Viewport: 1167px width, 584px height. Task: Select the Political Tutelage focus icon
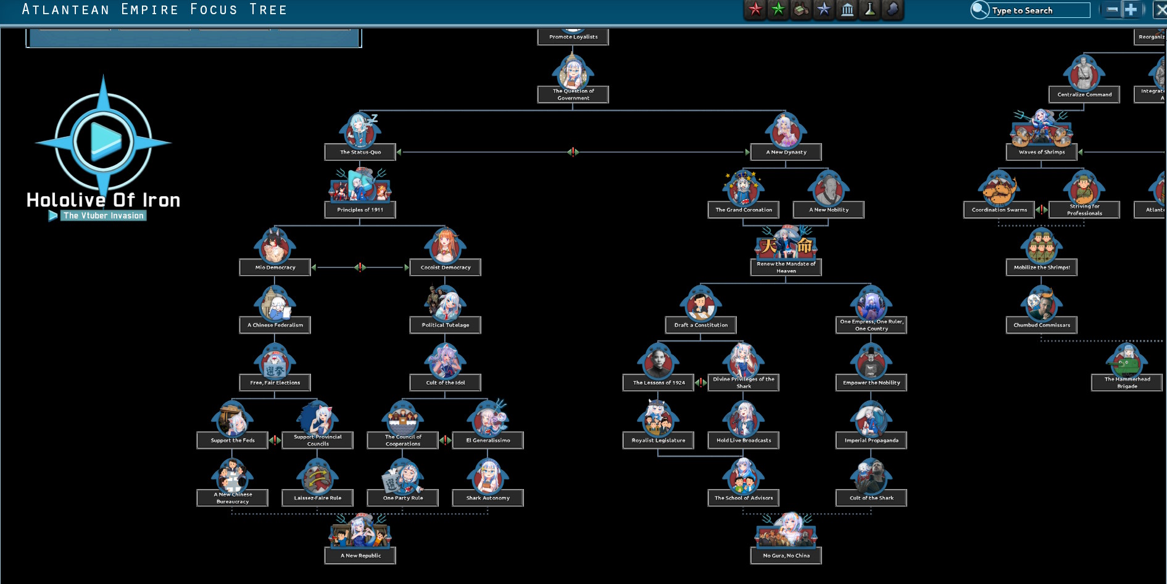445,303
